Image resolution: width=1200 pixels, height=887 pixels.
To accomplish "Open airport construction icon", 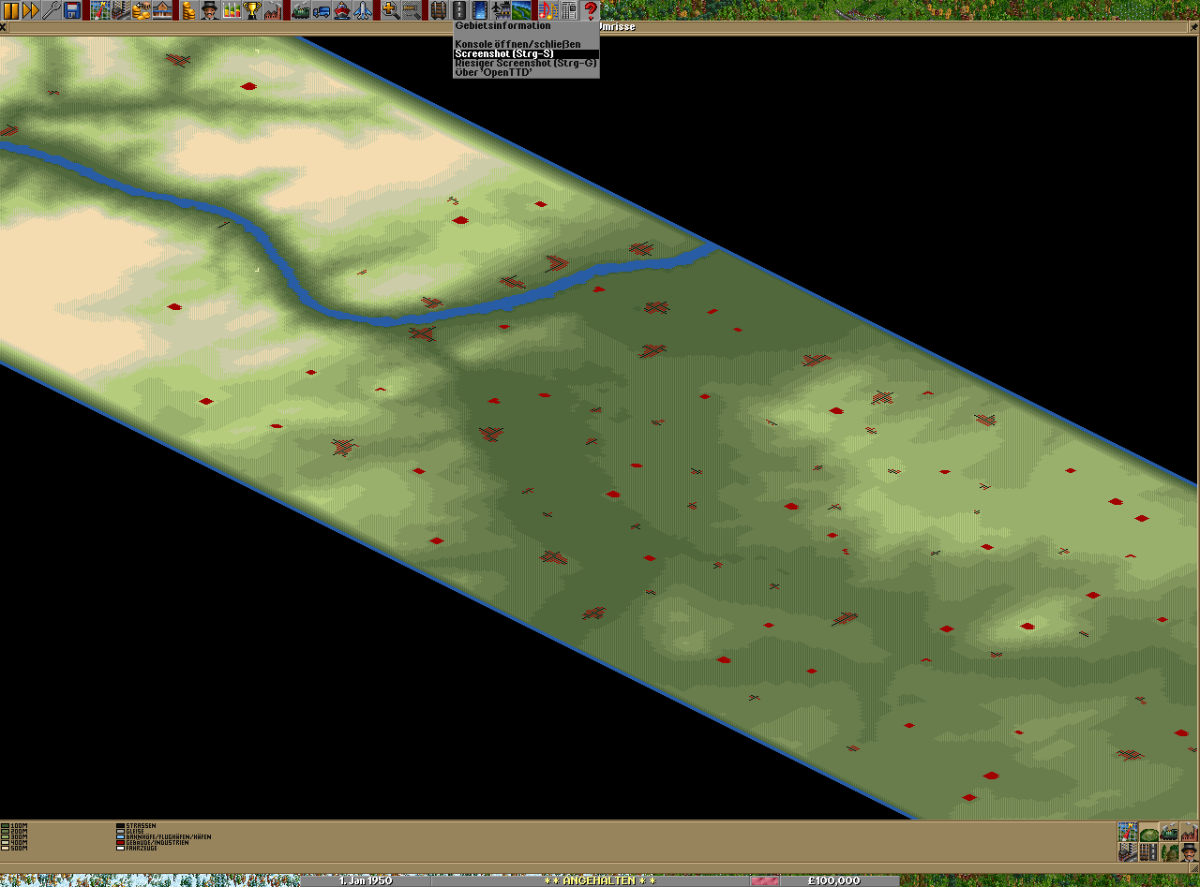I will point(500,10).
